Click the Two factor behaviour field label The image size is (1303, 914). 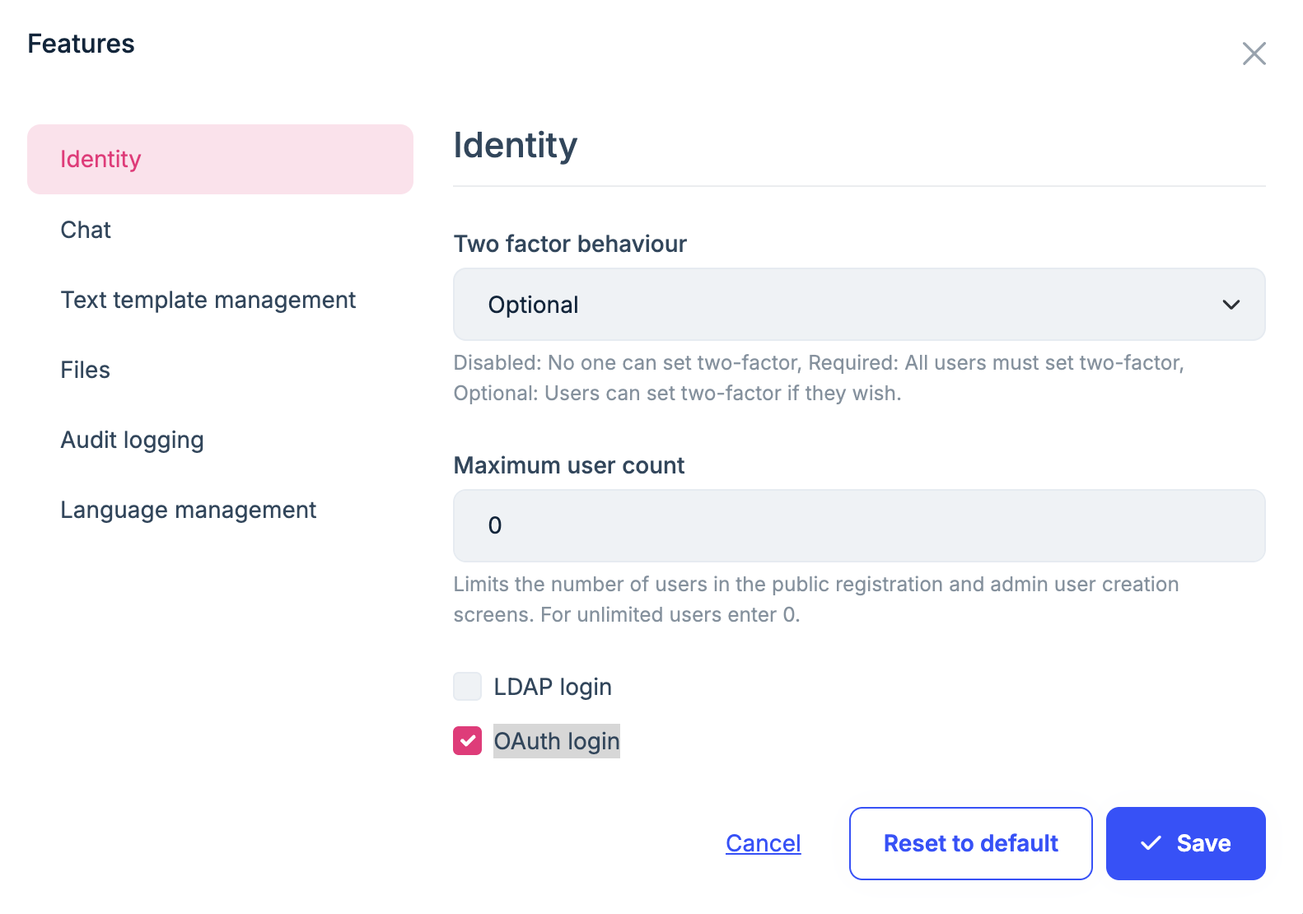click(570, 244)
